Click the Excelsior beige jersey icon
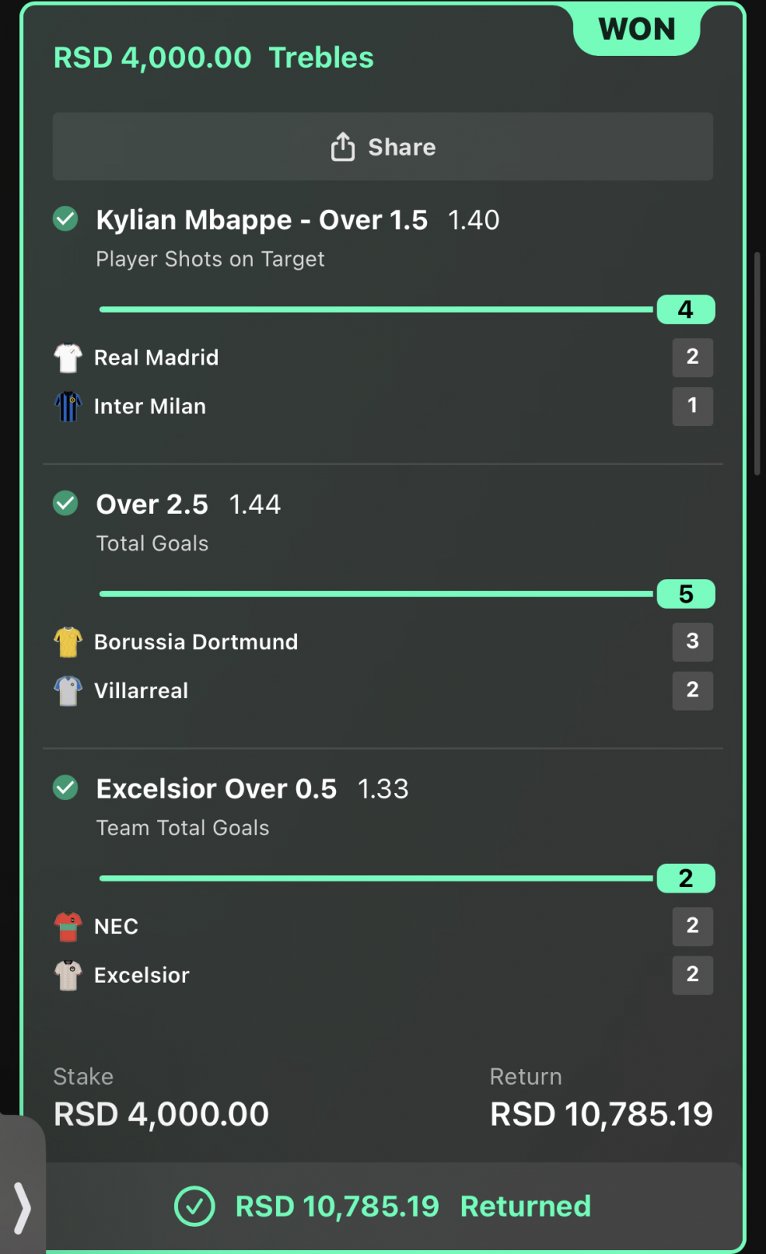Image resolution: width=766 pixels, height=1254 pixels. pyautogui.click(x=68, y=975)
